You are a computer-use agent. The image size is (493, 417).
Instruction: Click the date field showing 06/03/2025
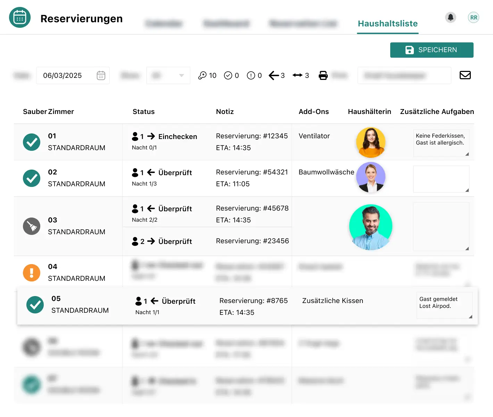[62, 75]
